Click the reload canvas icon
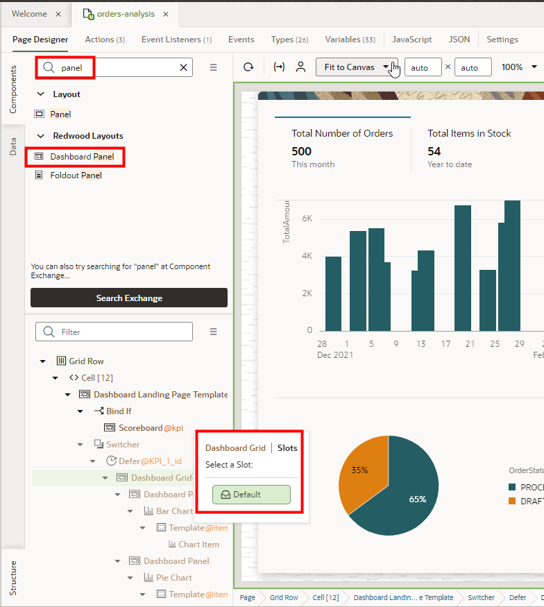This screenshot has height=607, width=544. click(x=248, y=67)
